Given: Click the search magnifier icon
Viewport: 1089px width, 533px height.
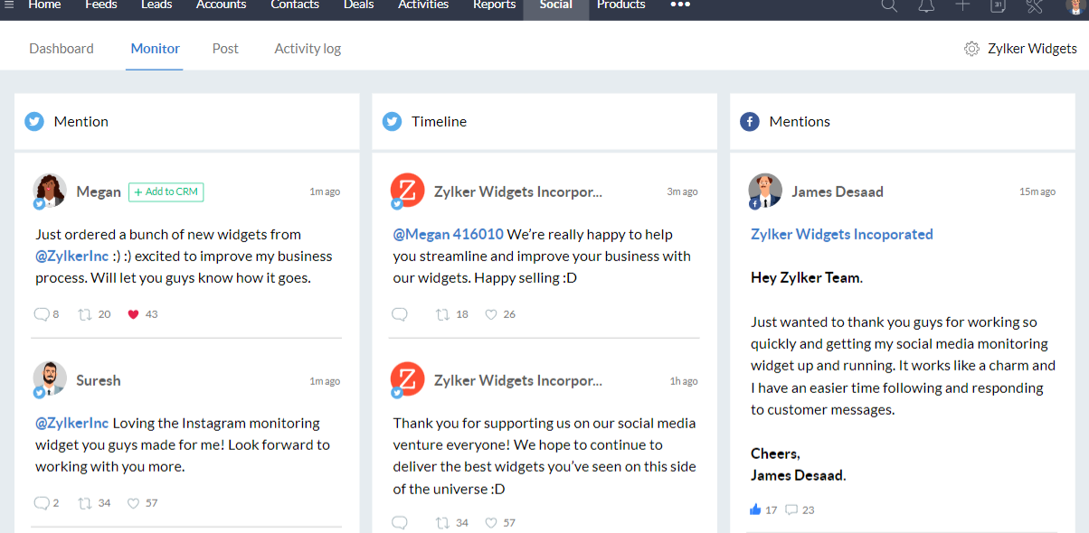Looking at the screenshot, I should 889,5.
